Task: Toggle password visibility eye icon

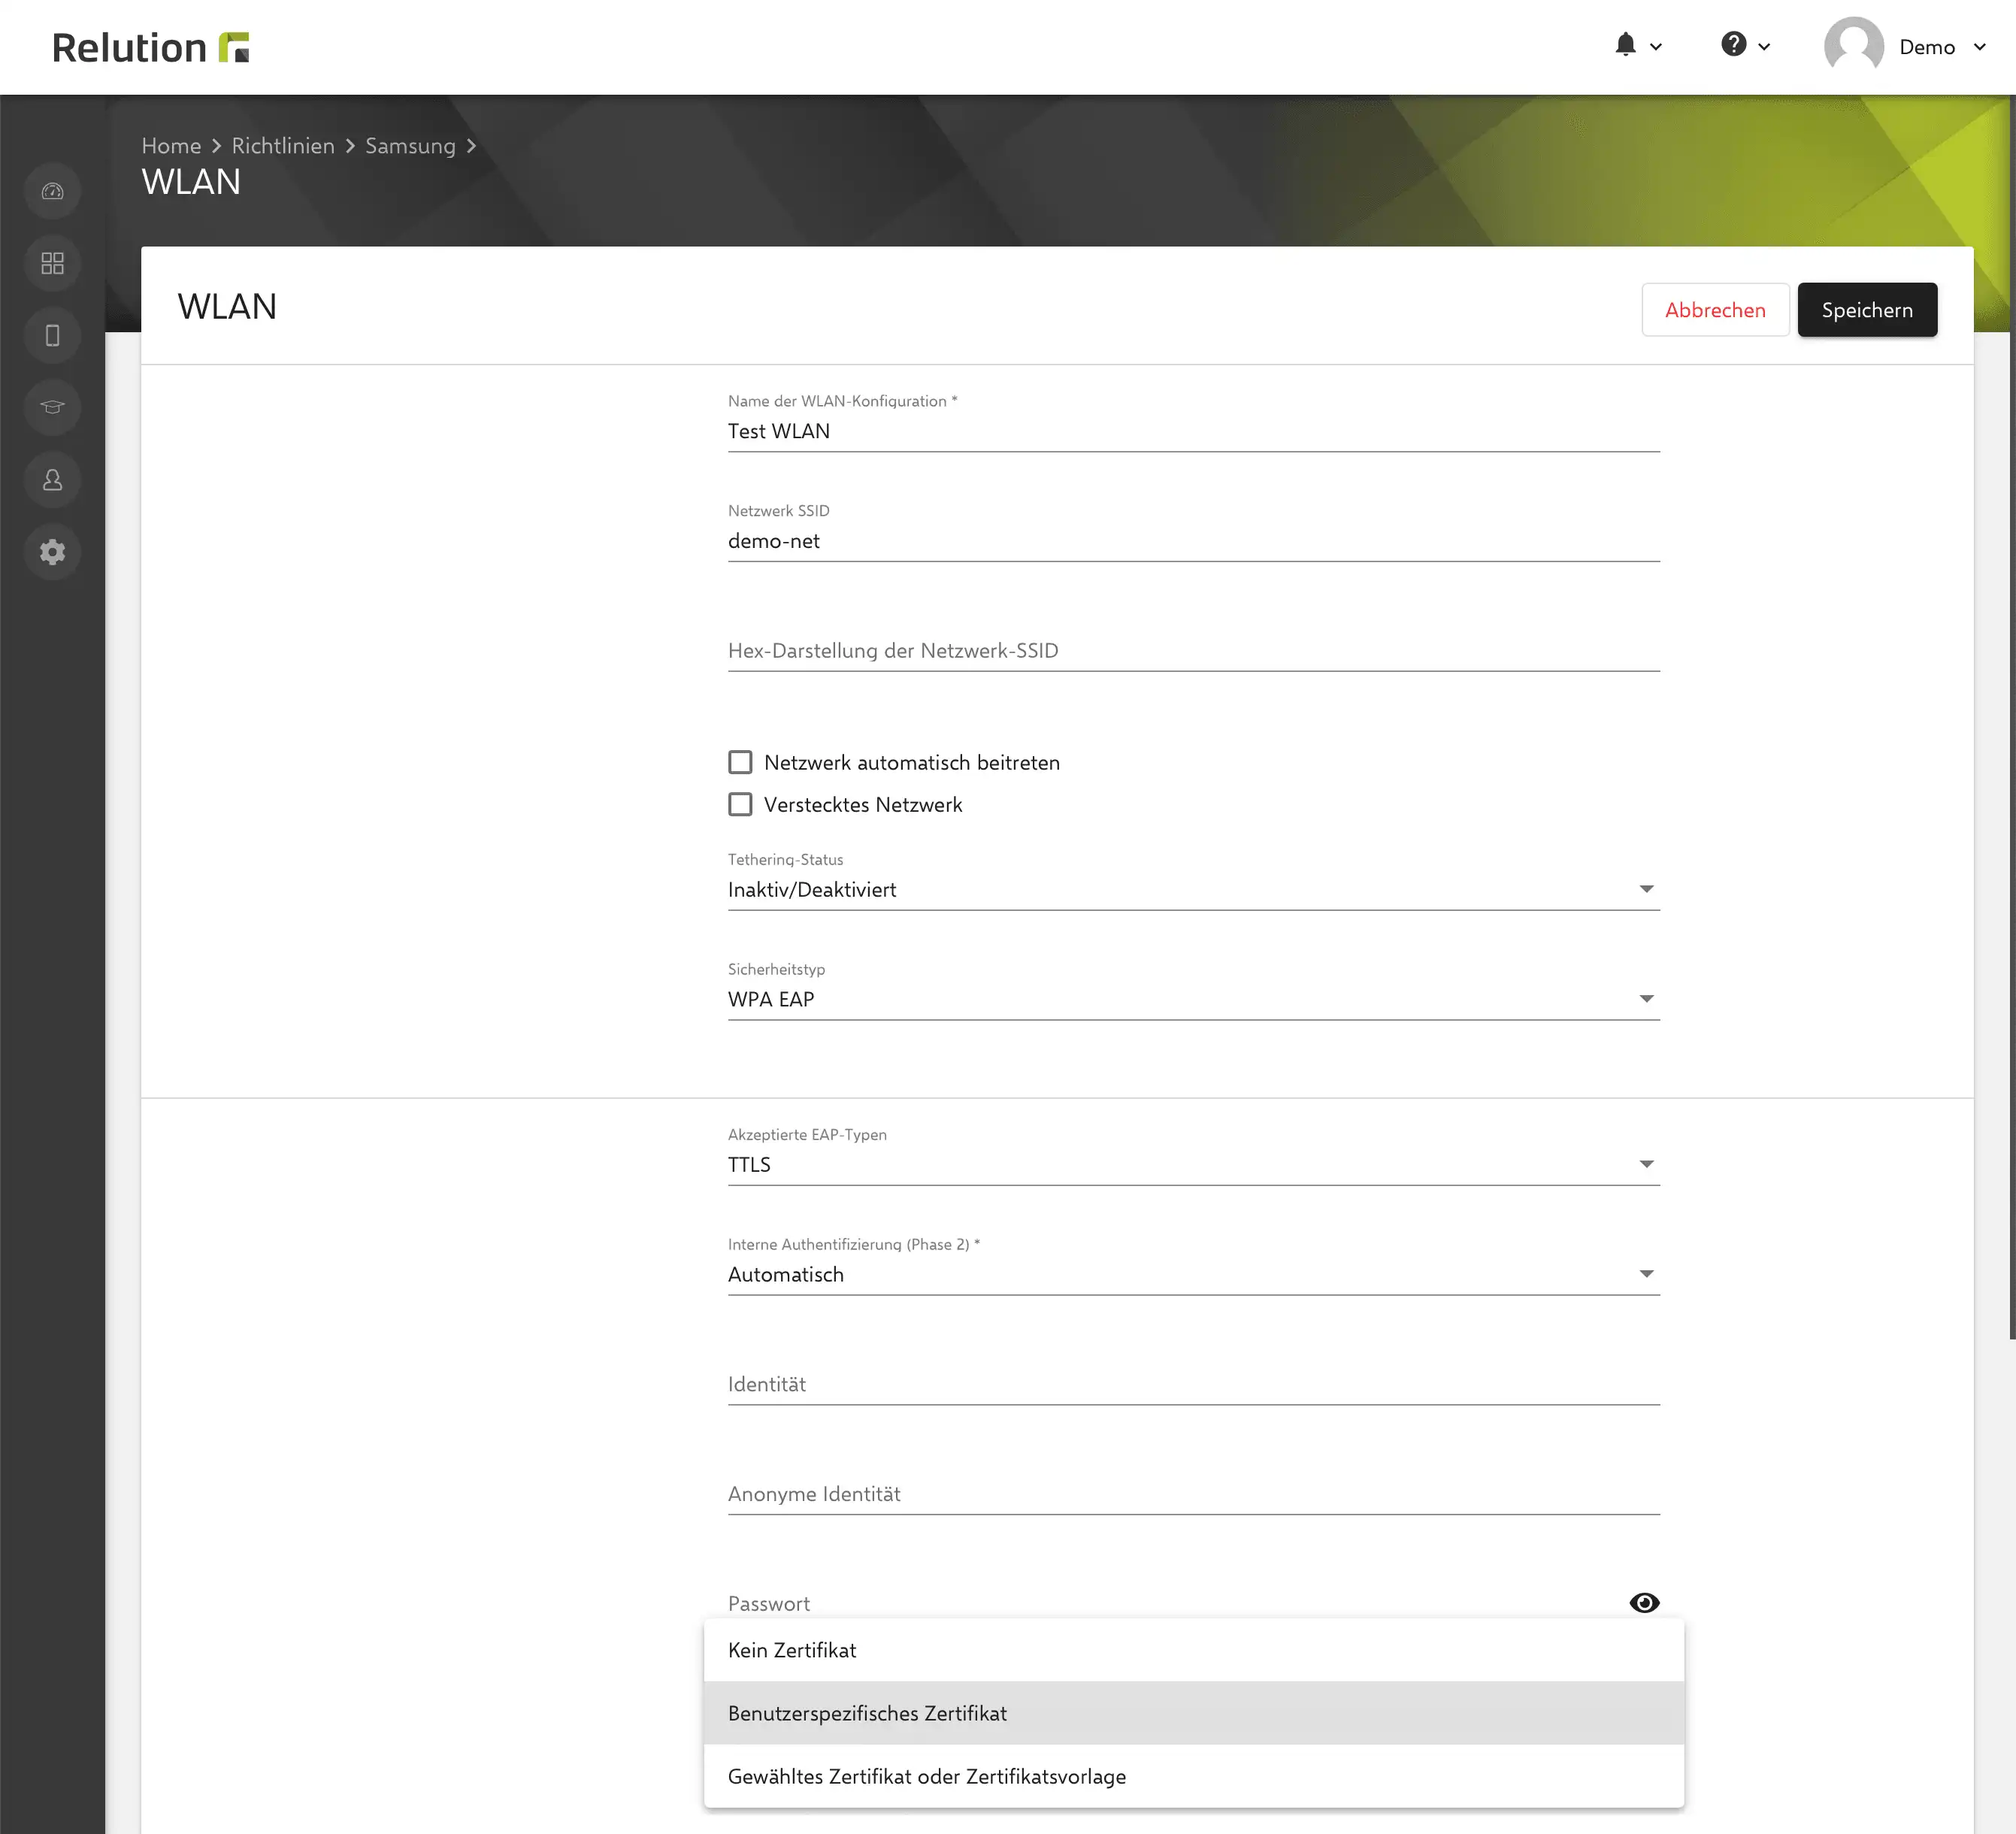Action: [x=1644, y=1603]
